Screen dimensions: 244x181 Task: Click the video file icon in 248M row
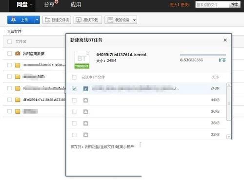click(86, 89)
